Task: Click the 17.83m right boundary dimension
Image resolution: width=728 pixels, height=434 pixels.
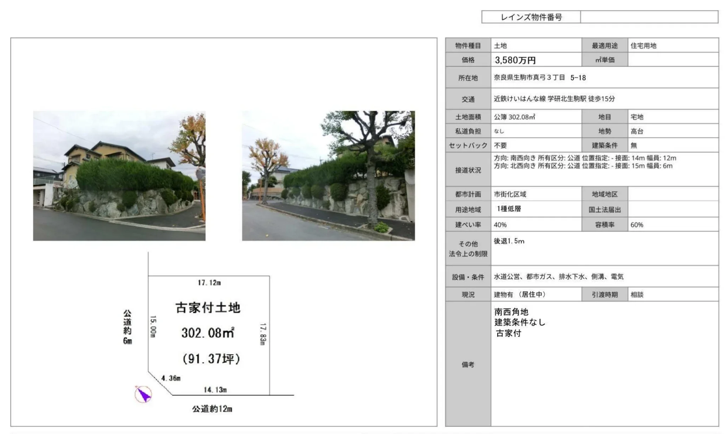Action: coord(263,334)
